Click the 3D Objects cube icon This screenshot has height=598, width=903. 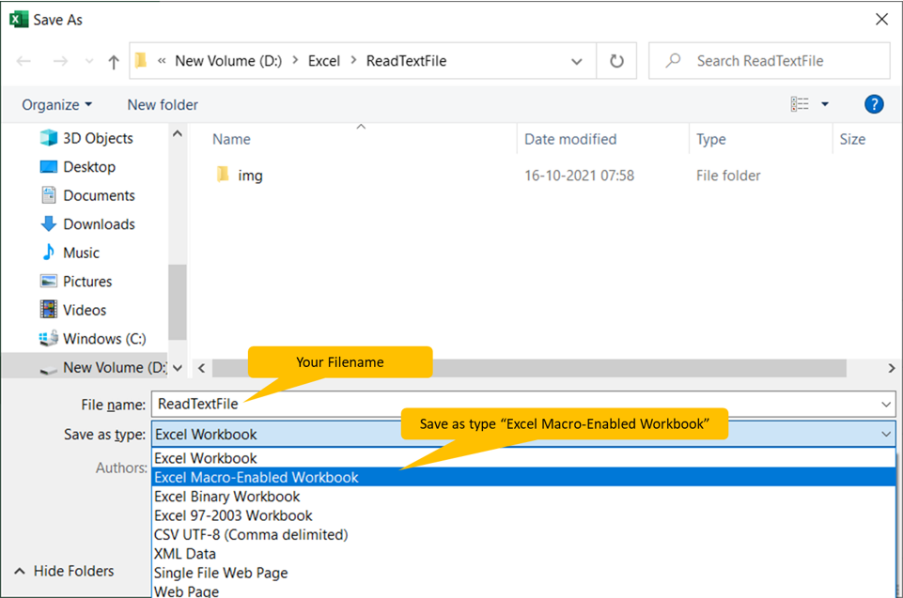48,138
